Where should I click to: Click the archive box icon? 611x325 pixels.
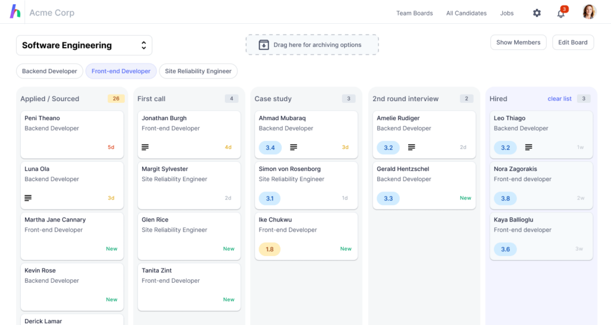[264, 45]
